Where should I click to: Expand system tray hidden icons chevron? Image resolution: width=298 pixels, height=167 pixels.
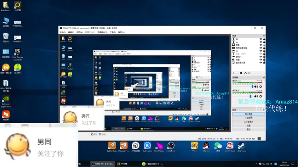click(256, 164)
